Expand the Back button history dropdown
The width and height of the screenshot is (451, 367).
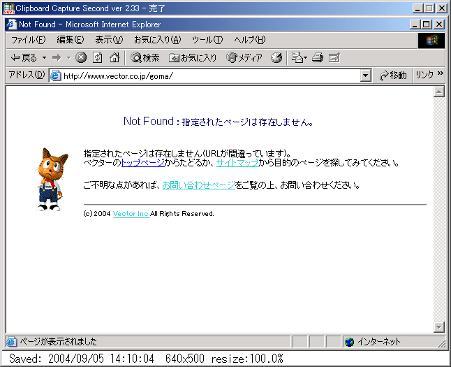point(44,58)
